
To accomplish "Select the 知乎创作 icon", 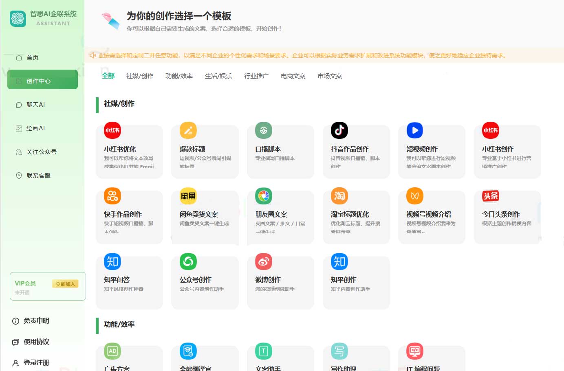I will coord(339,261).
